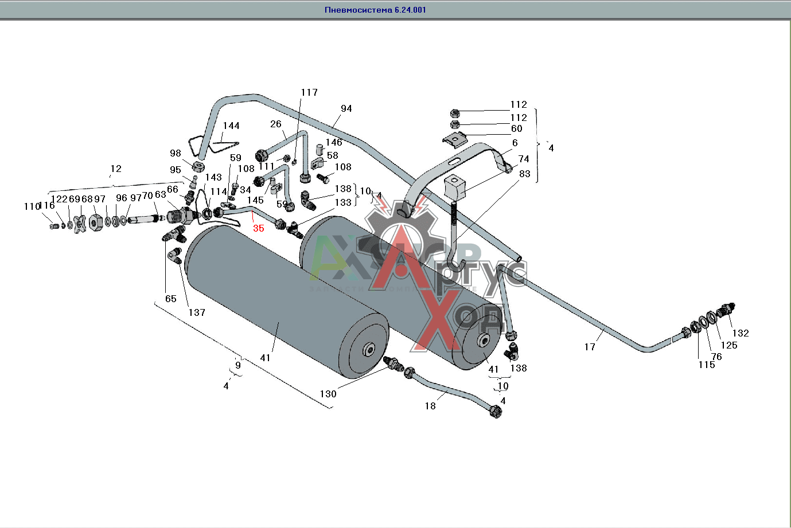This screenshot has height=528, width=791.
Task: Select part number 83 label
Action: coord(525,174)
